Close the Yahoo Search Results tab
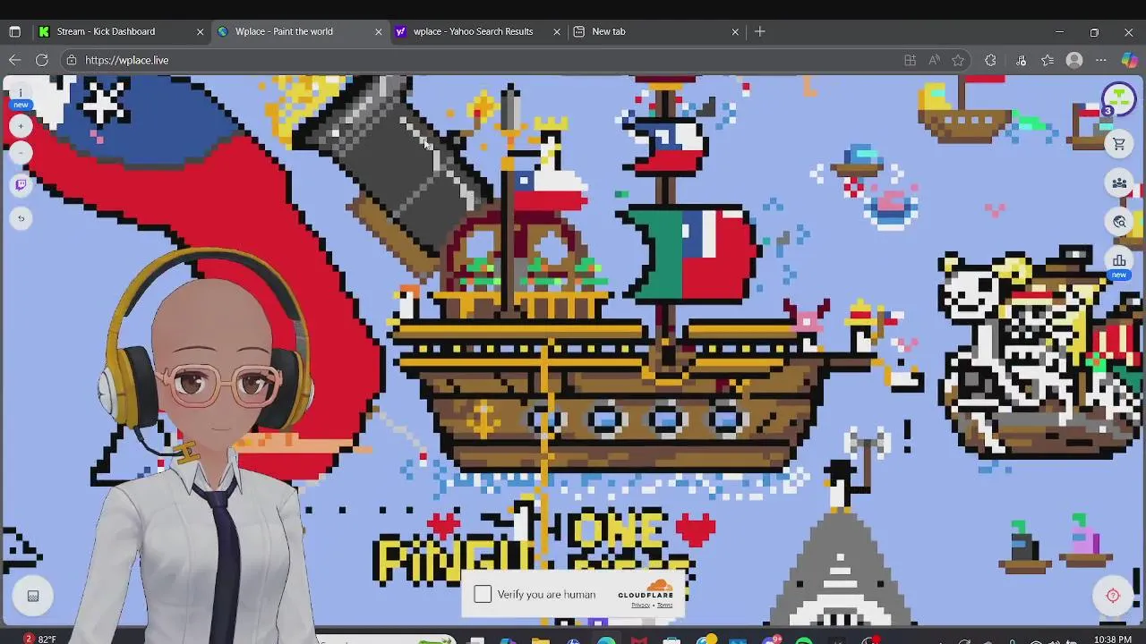 (x=557, y=31)
